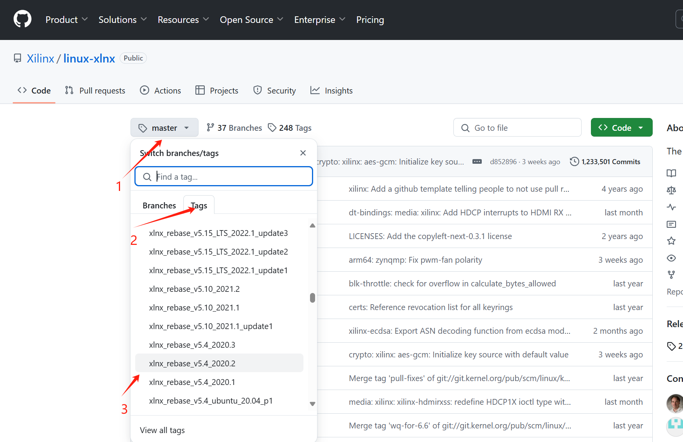Open the Product menu
The image size is (683, 442).
pyautogui.click(x=66, y=20)
